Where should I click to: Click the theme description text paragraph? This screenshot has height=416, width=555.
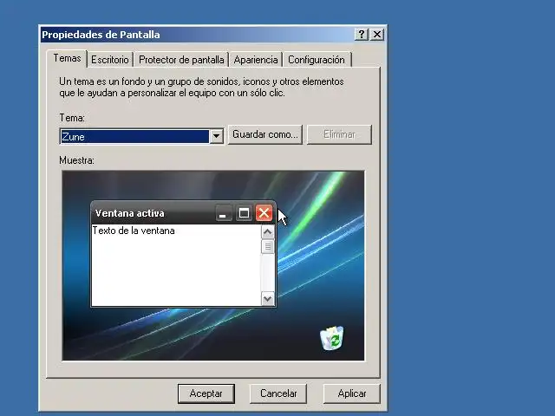pos(201,87)
